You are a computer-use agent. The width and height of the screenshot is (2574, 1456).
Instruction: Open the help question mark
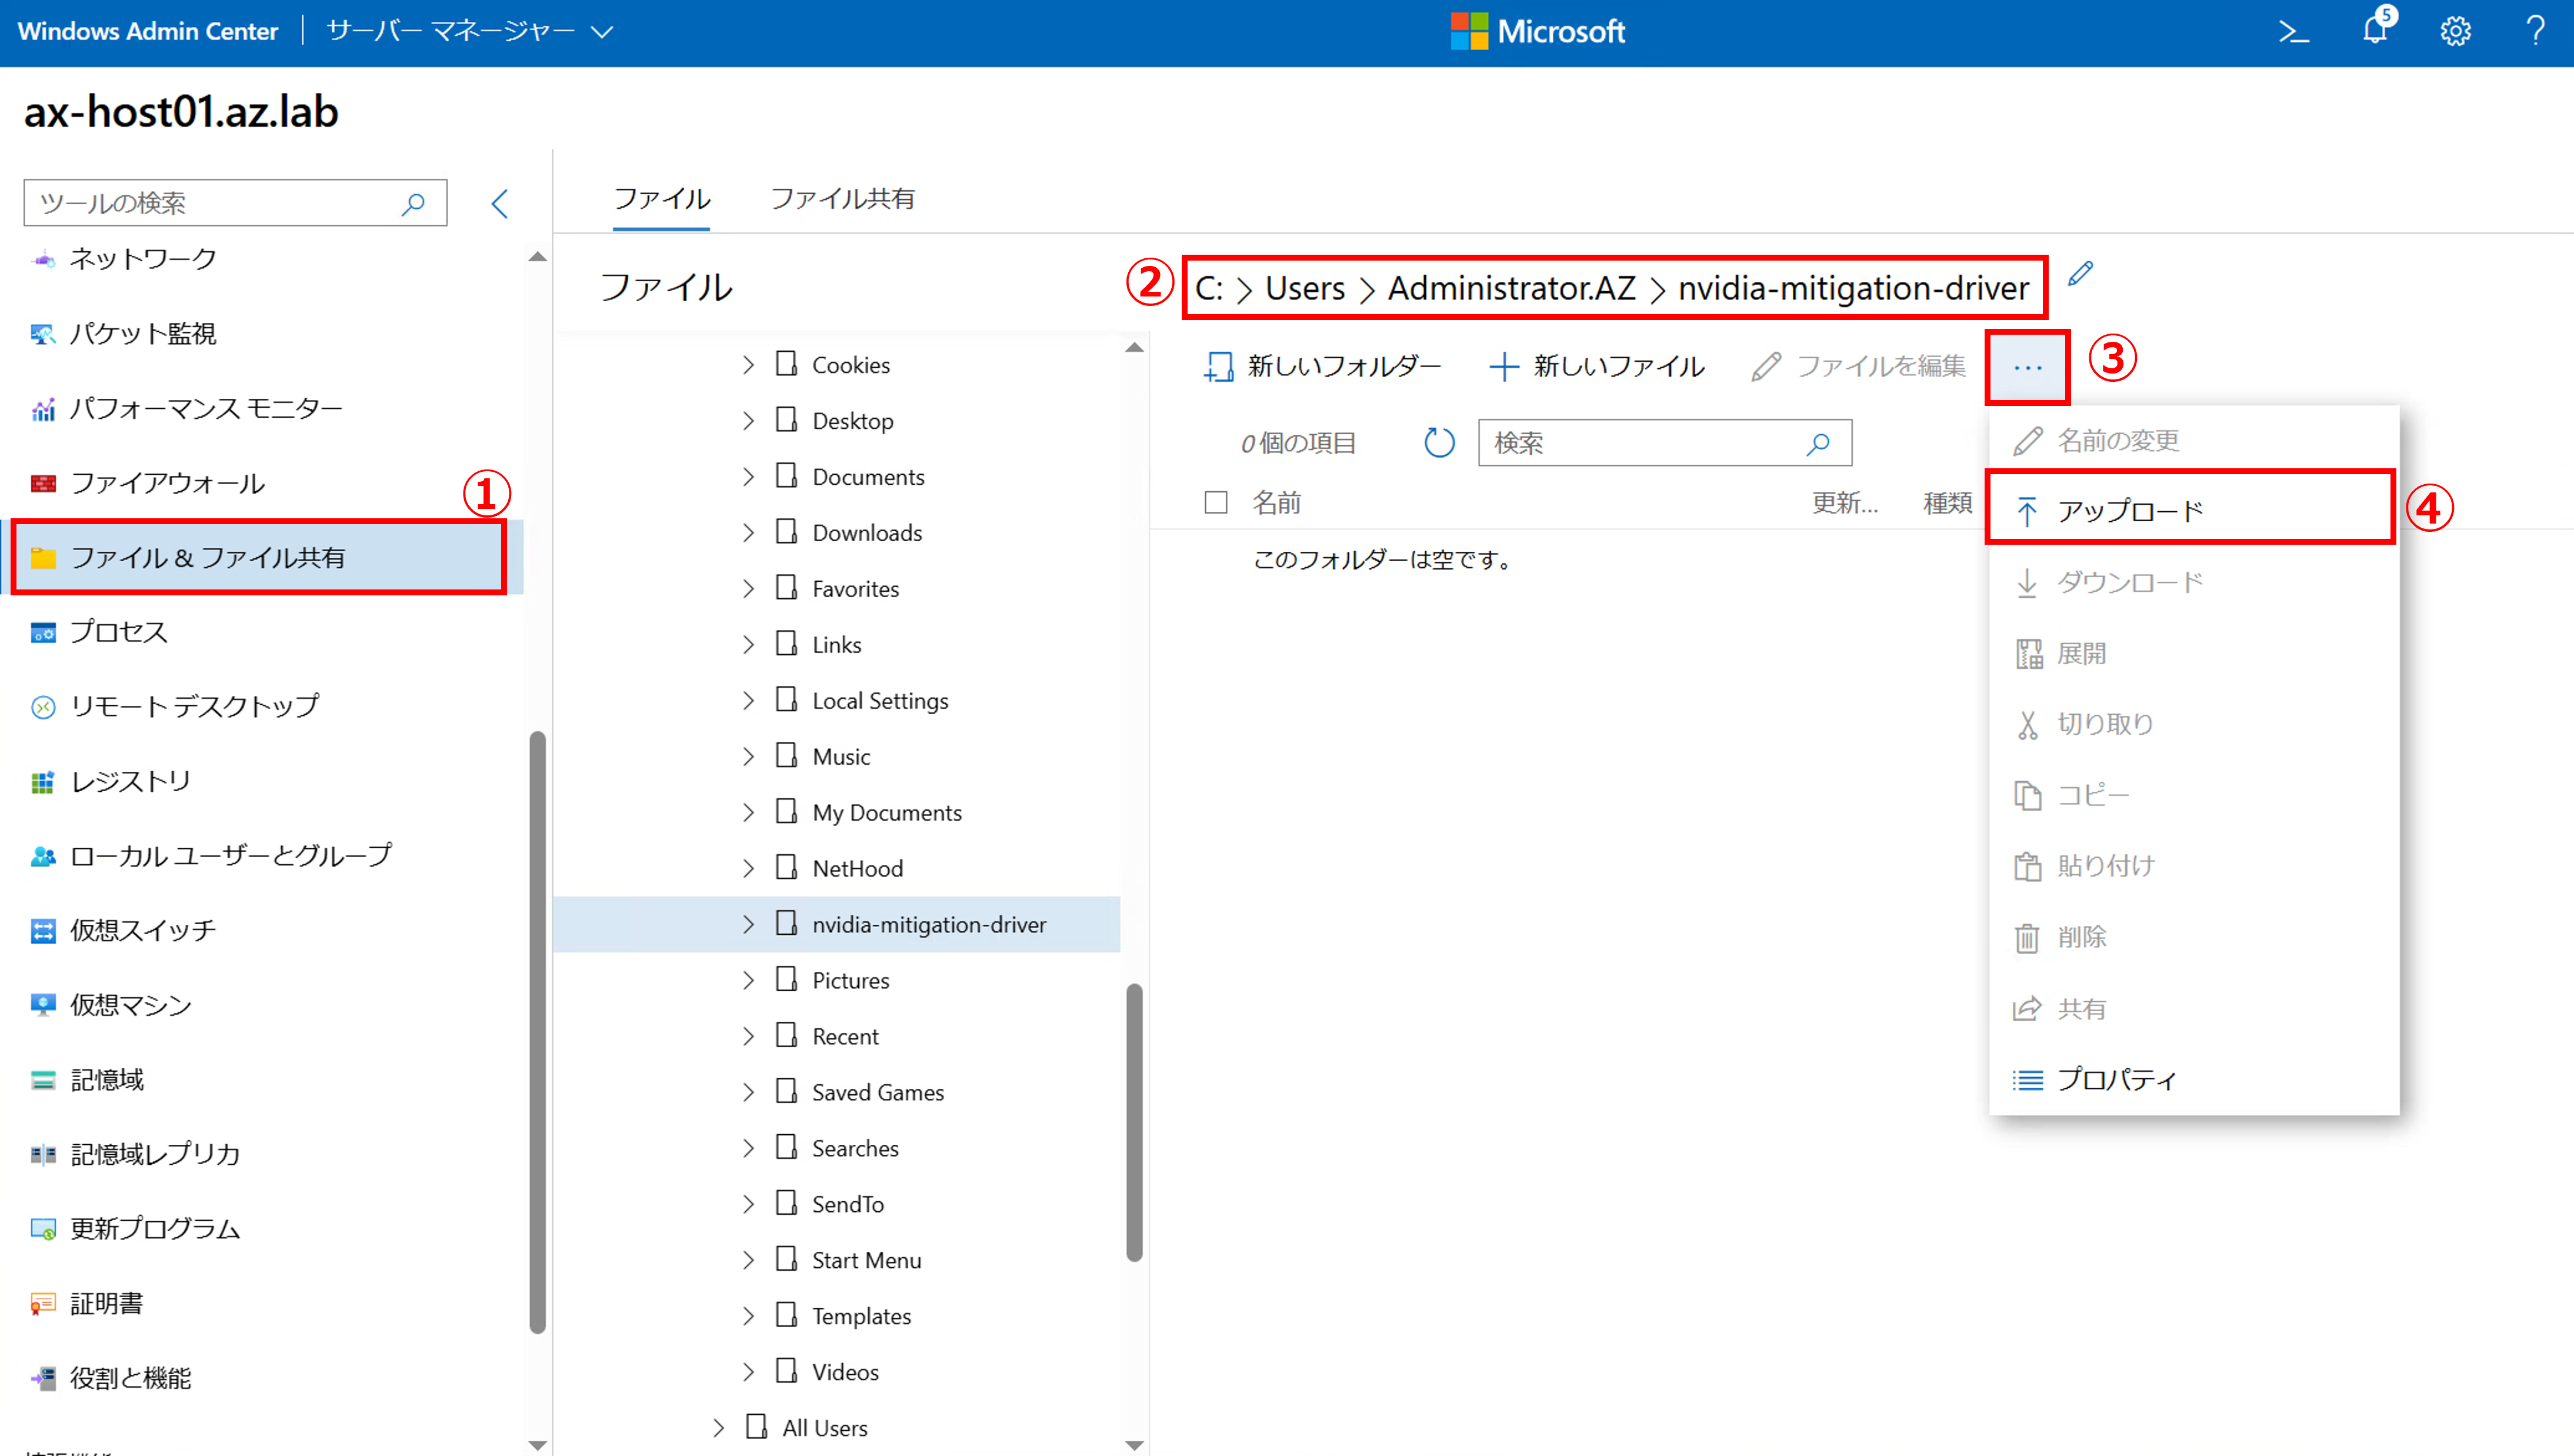pos(2536,32)
